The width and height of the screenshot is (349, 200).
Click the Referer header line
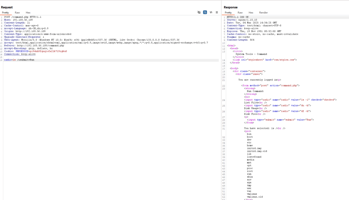coord(34,45)
